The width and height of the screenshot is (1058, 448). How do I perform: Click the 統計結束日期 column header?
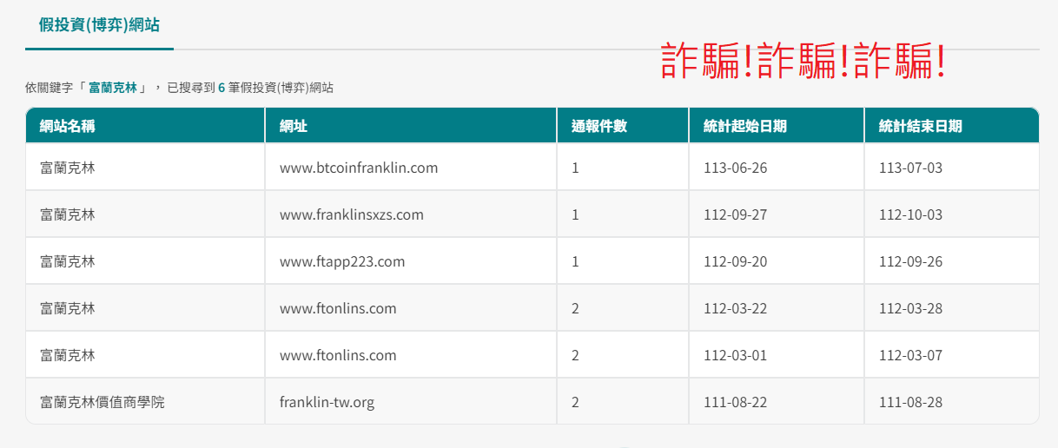(921, 126)
